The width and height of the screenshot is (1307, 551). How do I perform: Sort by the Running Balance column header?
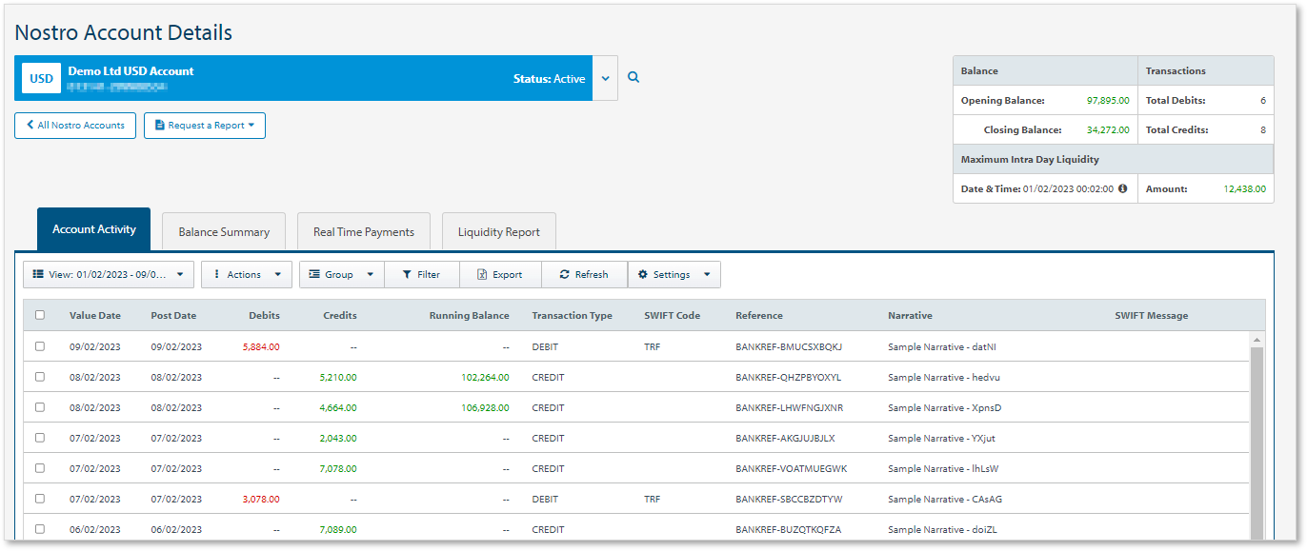[469, 315]
